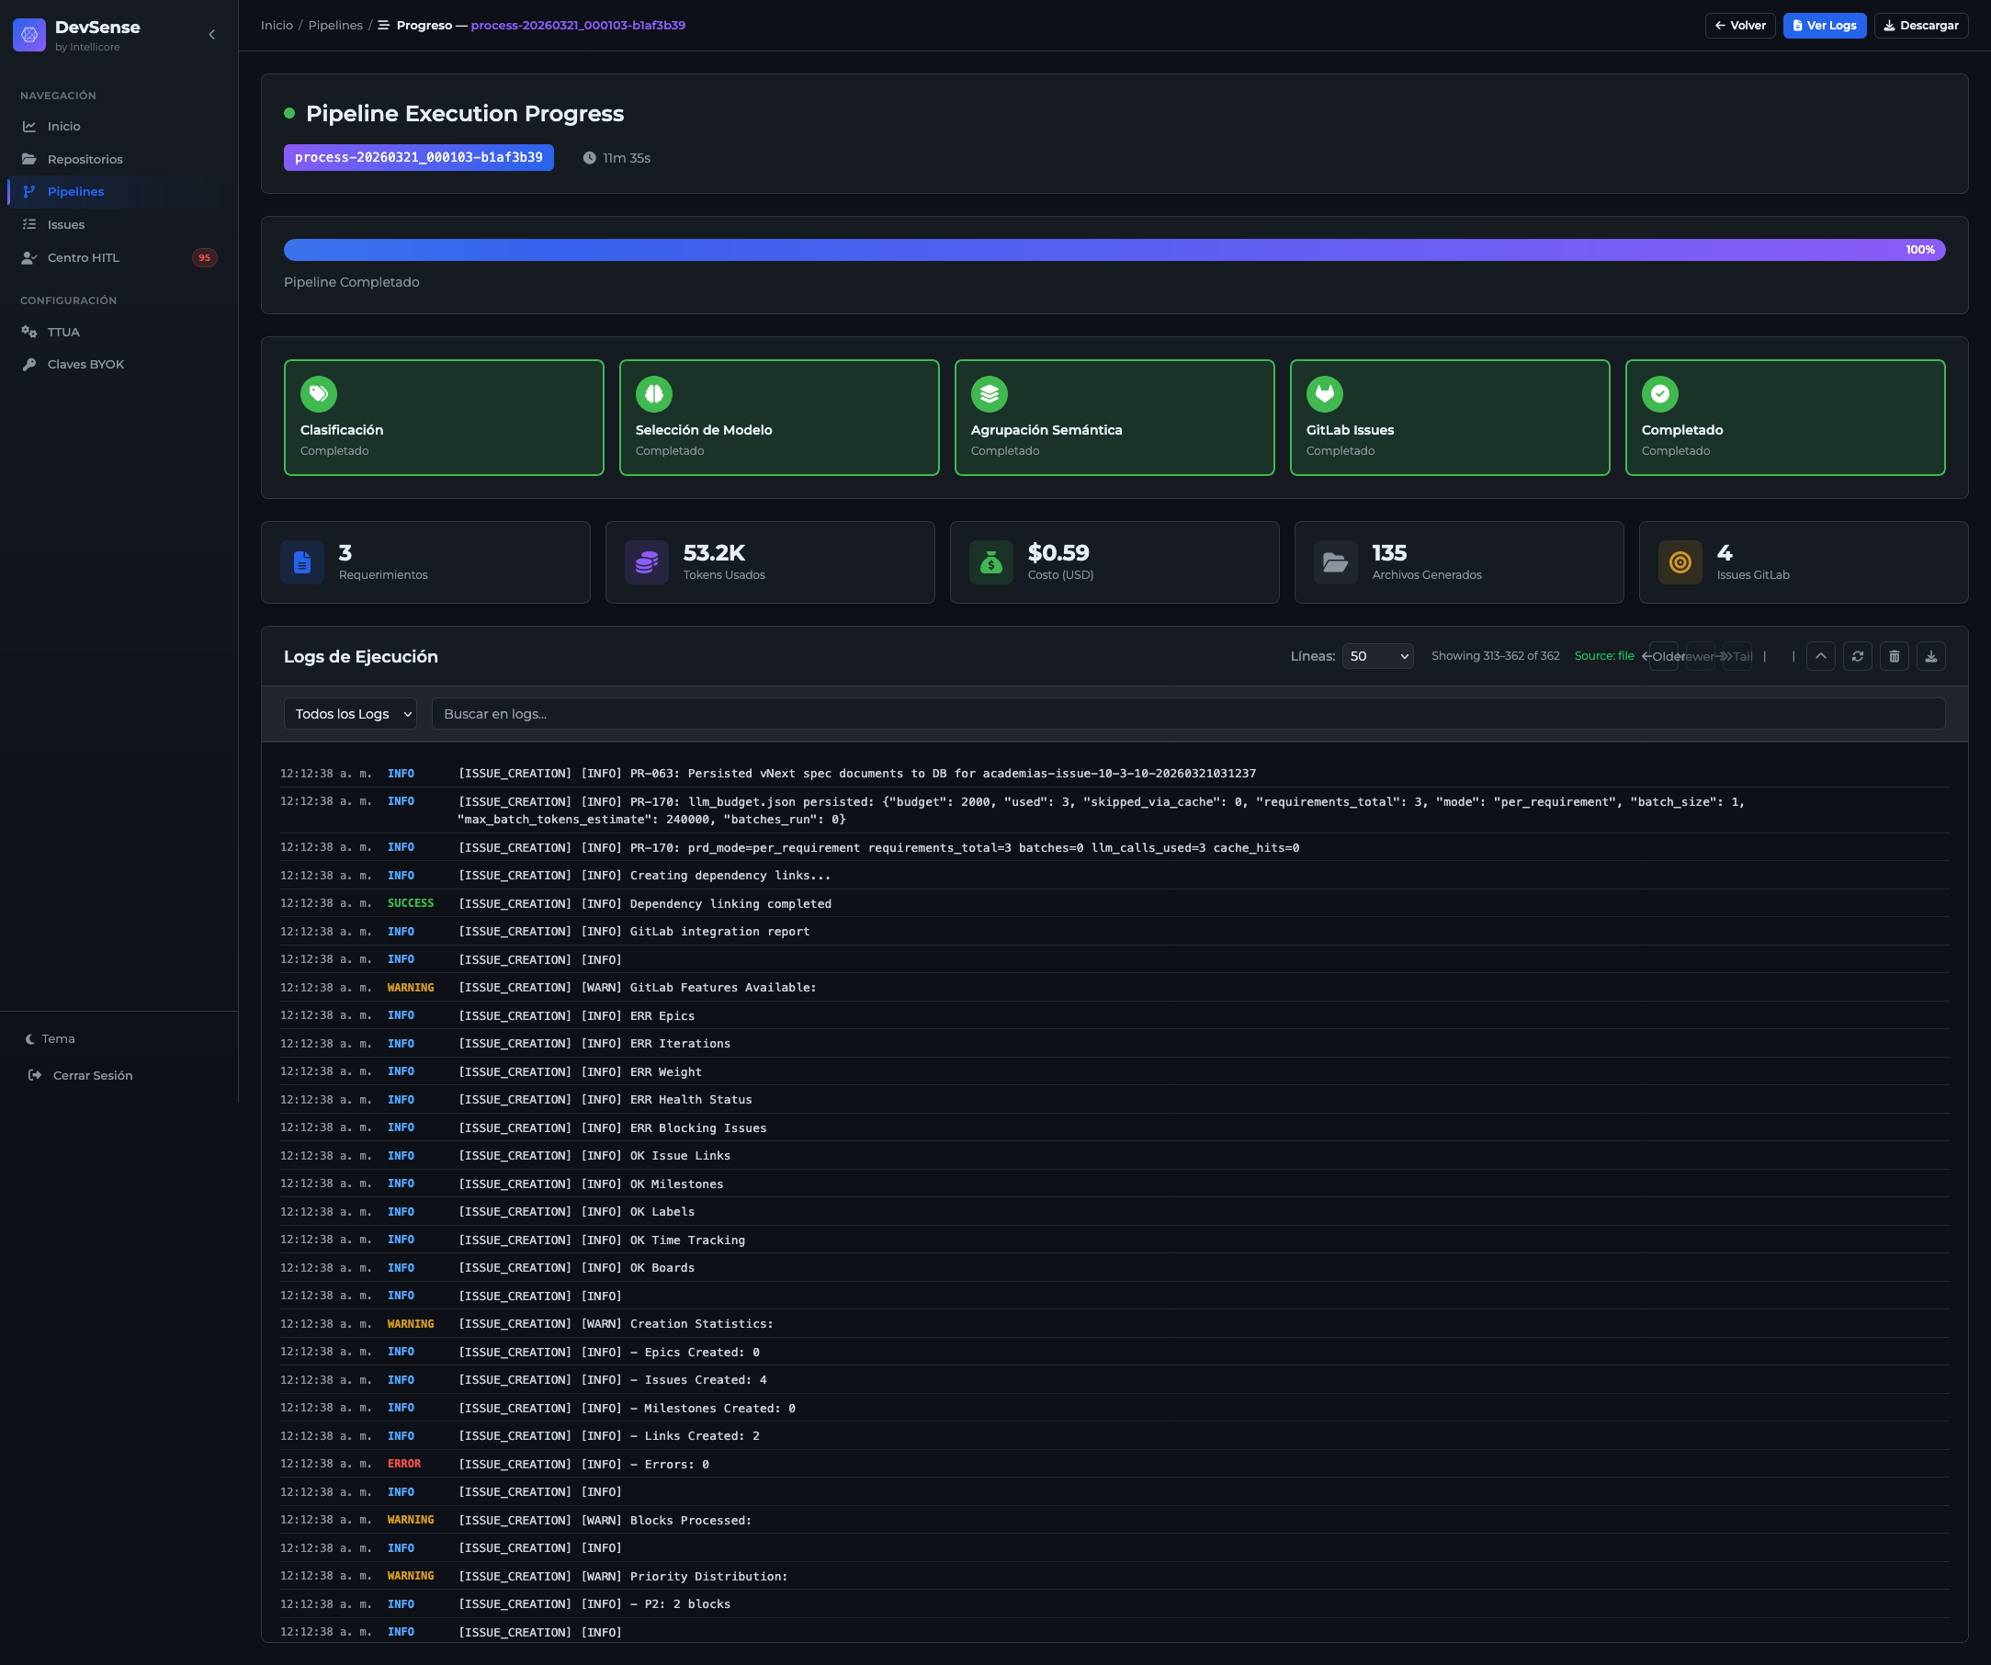Viewport: 1991px width, 1665px height.
Task: Click the DevSense logo icon
Action: coord(29,35)
